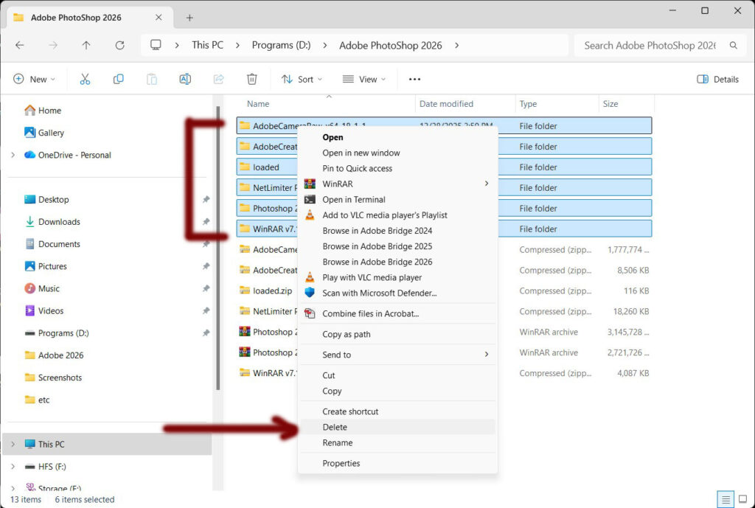
Task: Click the Rename icon in toolbar
Action: (185, 79)
